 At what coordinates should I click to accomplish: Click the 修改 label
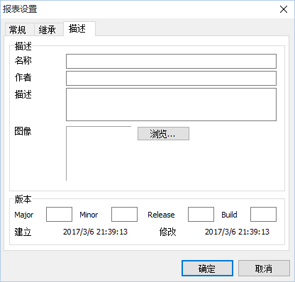[167, 232]
